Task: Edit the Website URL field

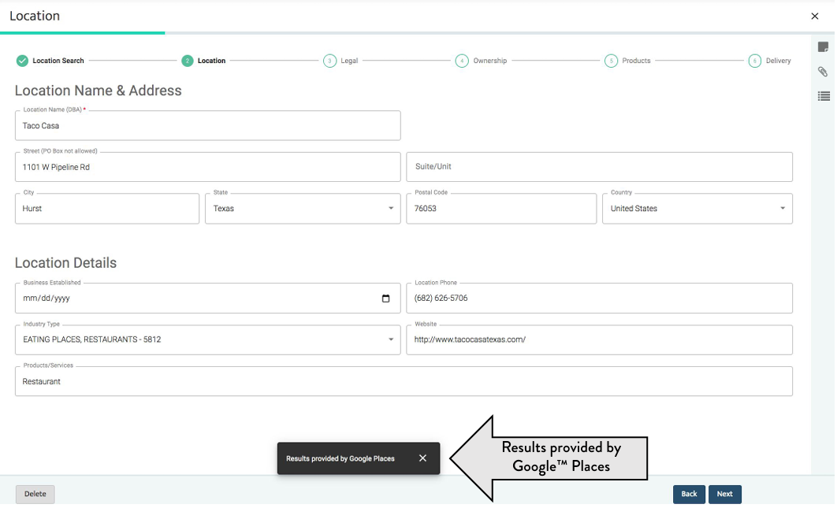Action: (599, 340)
